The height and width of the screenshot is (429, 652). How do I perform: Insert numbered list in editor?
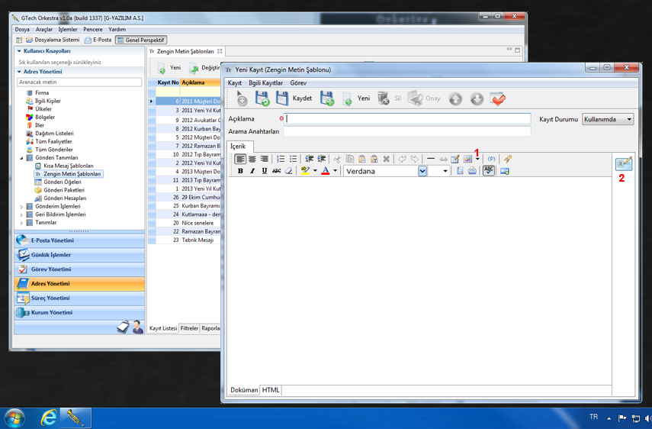coord(281,159)
